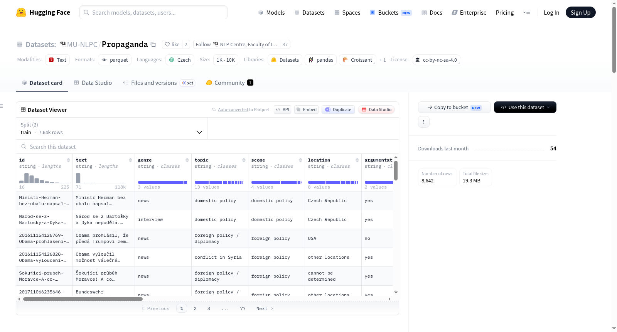617x332 pixels.
Task: Open the MU-NLPC organization link
Action: [82, 44]
